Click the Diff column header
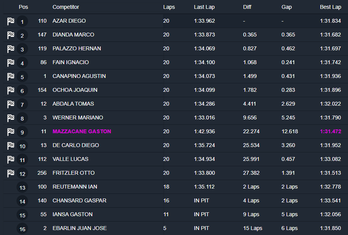Screen dimensions: 348x235 click(247, 7)
